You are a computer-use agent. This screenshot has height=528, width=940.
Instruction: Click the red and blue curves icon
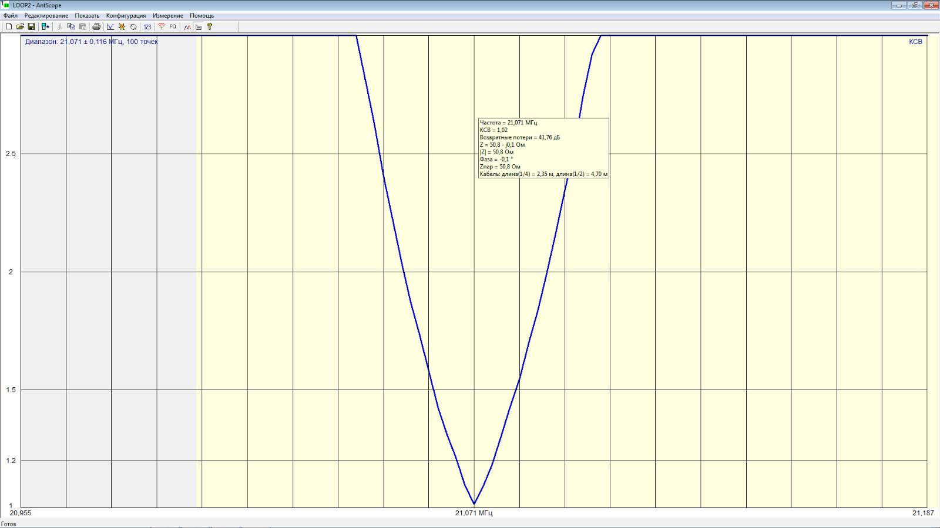tap(187, 26)
